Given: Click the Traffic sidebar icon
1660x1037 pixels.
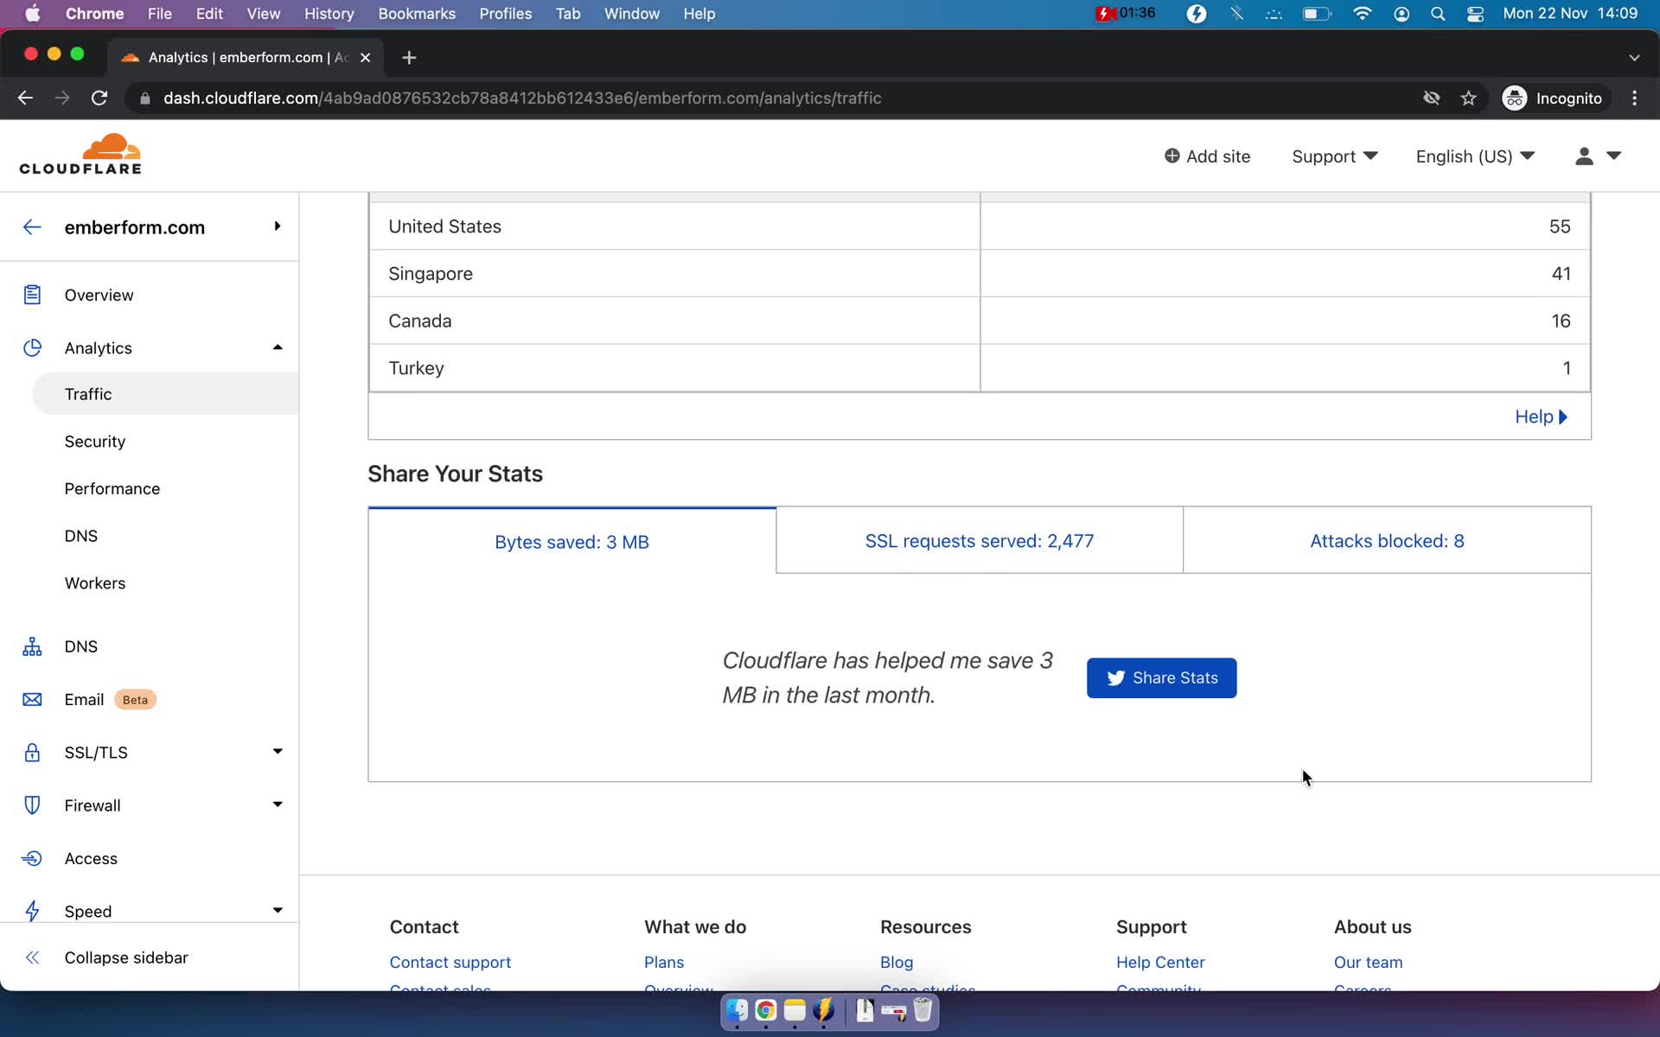Looking at the screenshot, I should point(87,393).
